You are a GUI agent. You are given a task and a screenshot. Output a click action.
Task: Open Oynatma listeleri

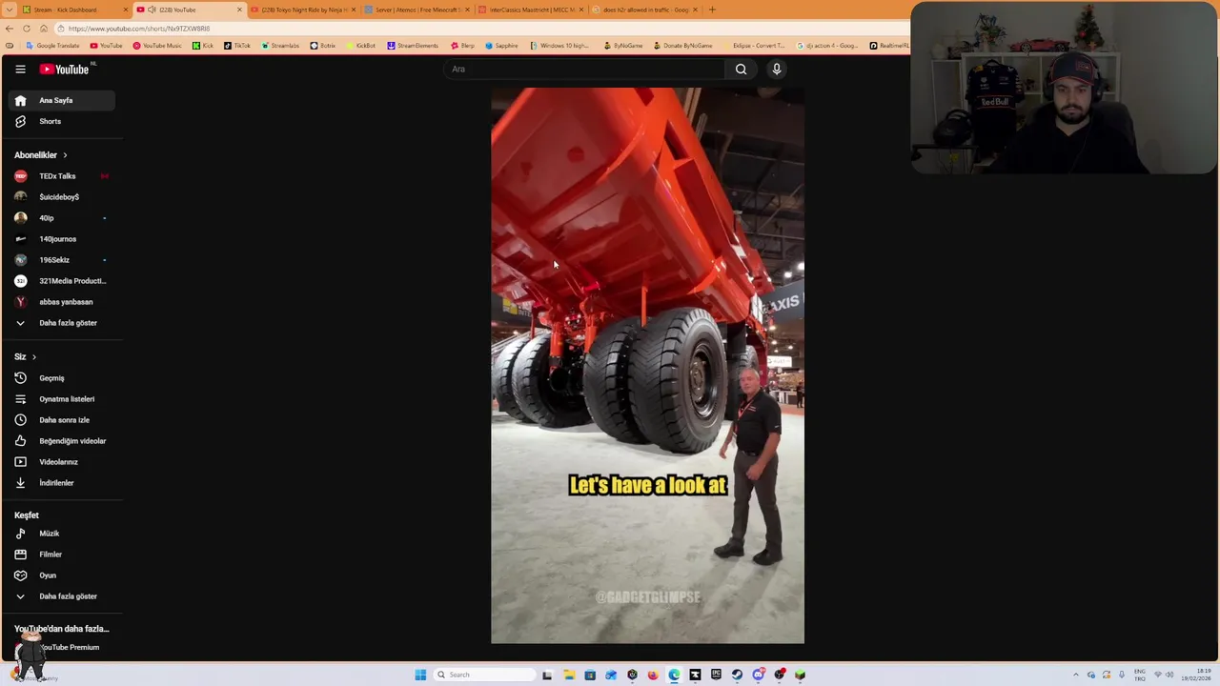point(61,399)
